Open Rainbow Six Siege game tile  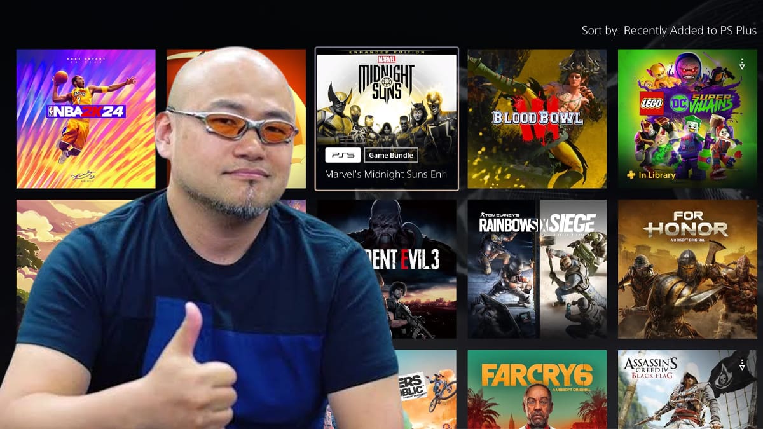537,269
